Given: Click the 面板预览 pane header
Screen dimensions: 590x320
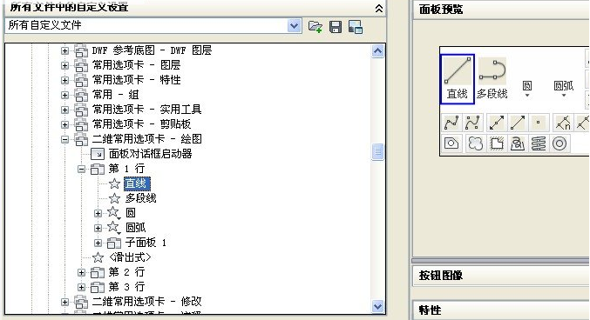Looking at the screenshot, I should click(501, 9).
